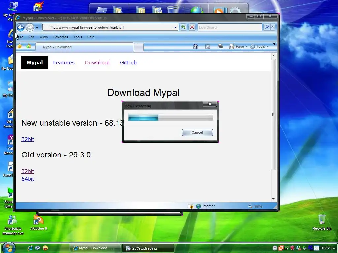Open the Recycle Bin desktop icon
The width and height of the screenshot is (338, 253).
pyautogui.click(x=322, y=222)
